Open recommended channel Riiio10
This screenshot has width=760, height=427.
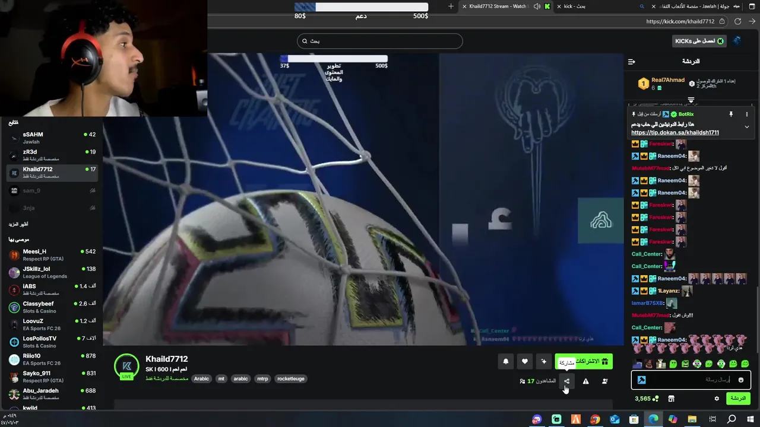(x=52, y=359)
